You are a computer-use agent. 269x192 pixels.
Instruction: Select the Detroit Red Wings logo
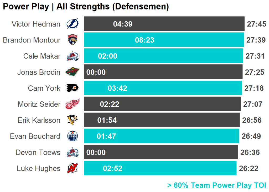point(72,104)
